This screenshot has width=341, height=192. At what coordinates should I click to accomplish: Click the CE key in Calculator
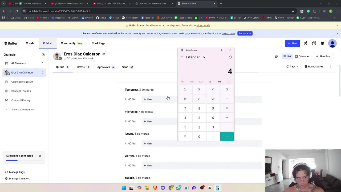pyautogui.click(x=199, y=89)
